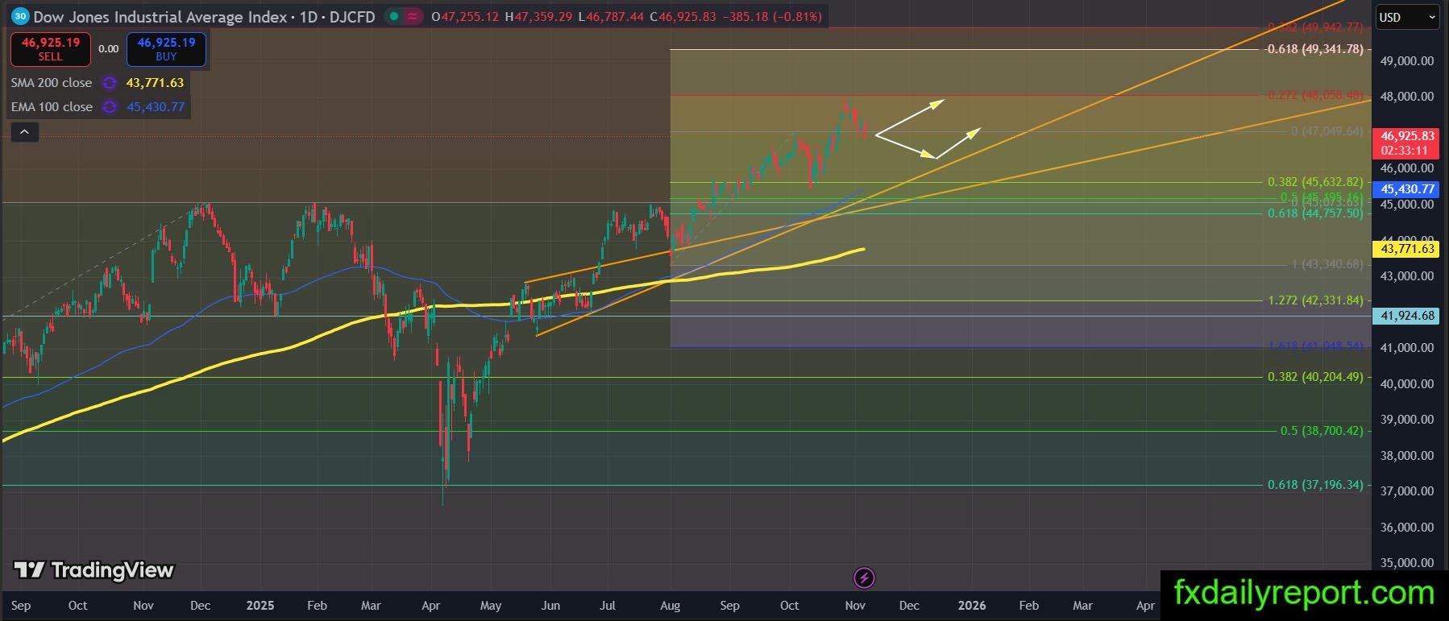The width and height of the screenshot is (1449, 621).
Task: Click the open value O47,255.12
Action: [465, 16]
